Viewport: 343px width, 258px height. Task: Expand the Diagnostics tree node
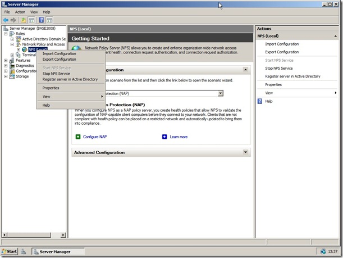click(6, 66)
